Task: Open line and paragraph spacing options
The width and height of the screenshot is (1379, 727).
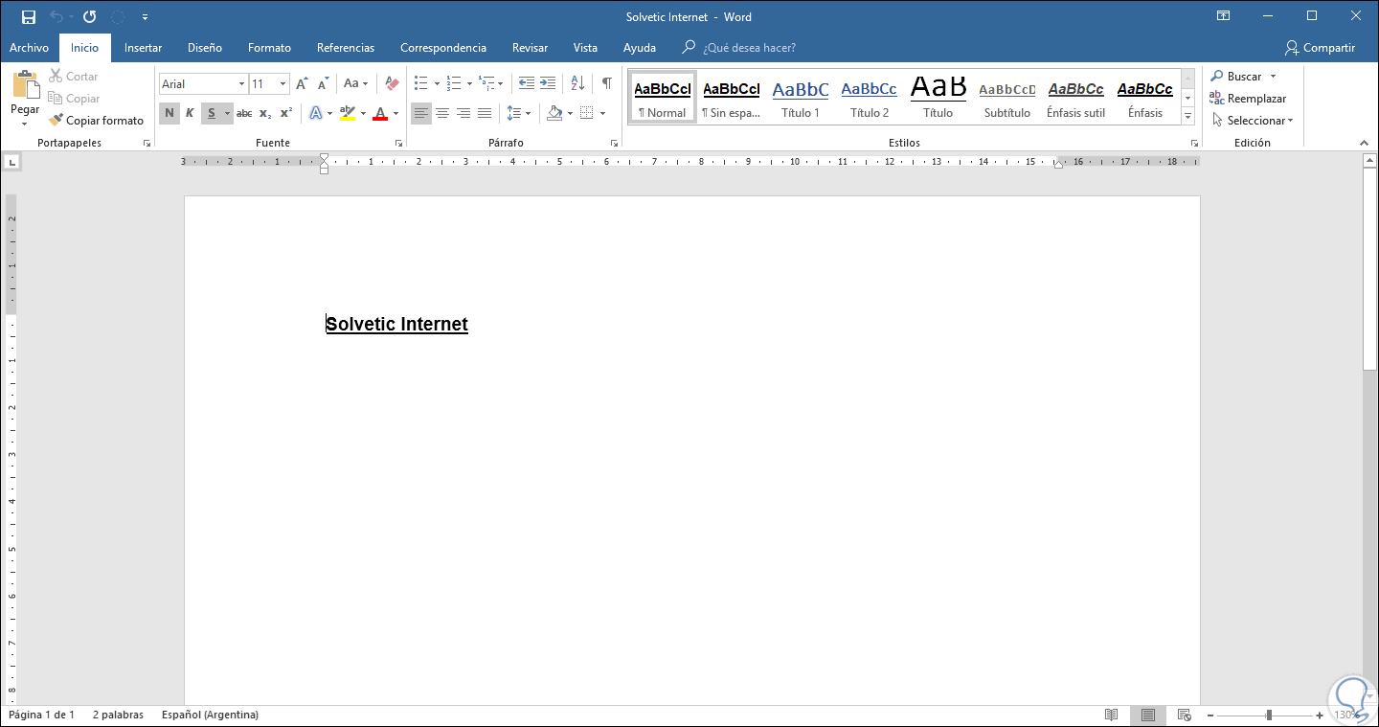Action: (518, 114)
